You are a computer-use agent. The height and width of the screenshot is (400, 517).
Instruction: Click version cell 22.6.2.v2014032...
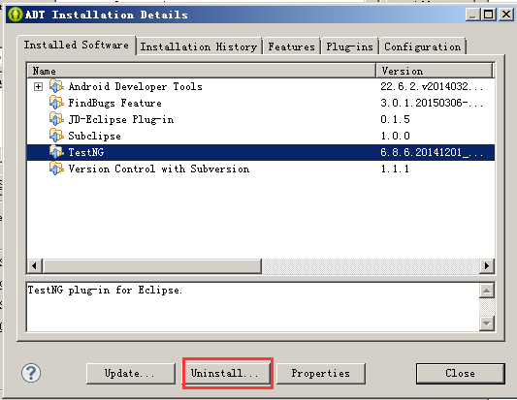[432, 86]
